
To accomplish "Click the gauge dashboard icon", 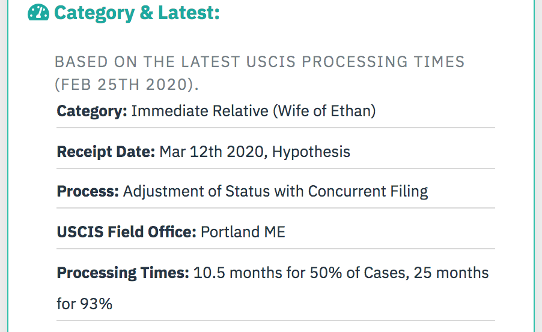I will click(x=38, y=13).
